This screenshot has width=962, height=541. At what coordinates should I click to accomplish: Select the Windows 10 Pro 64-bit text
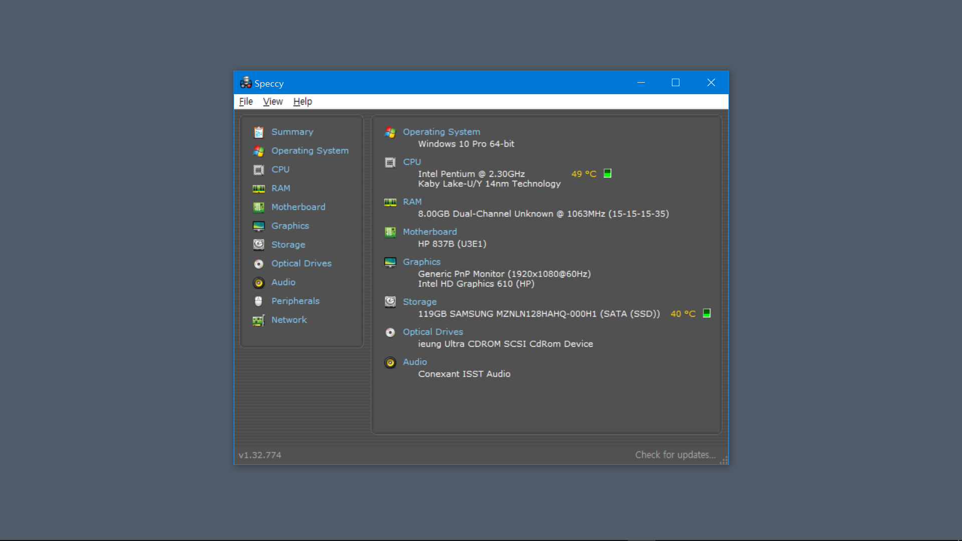pyautogui.click(x=465, y=144)
